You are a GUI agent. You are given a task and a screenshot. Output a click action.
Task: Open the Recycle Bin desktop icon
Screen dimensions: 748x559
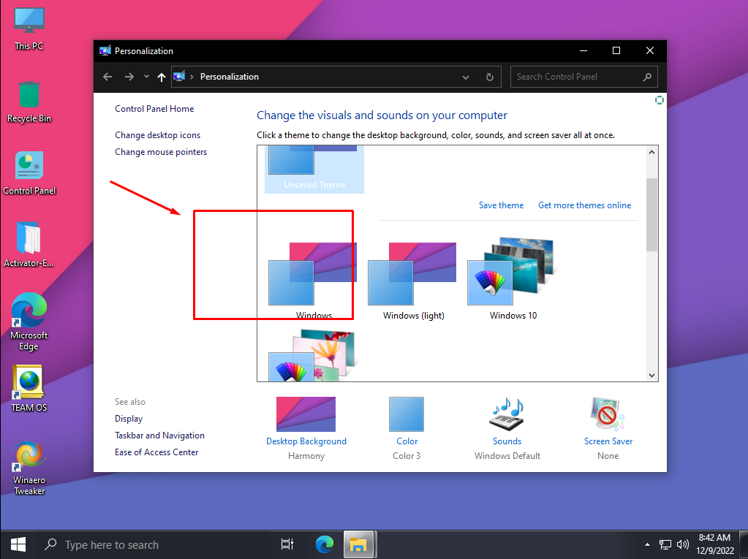coord(29,102)
